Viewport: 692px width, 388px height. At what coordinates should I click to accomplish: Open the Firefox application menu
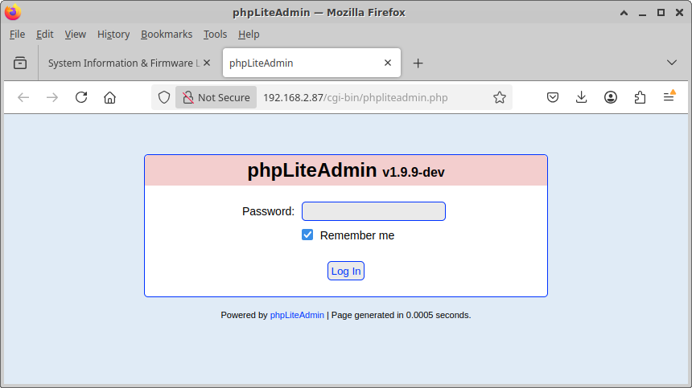(x=669, y=97)
